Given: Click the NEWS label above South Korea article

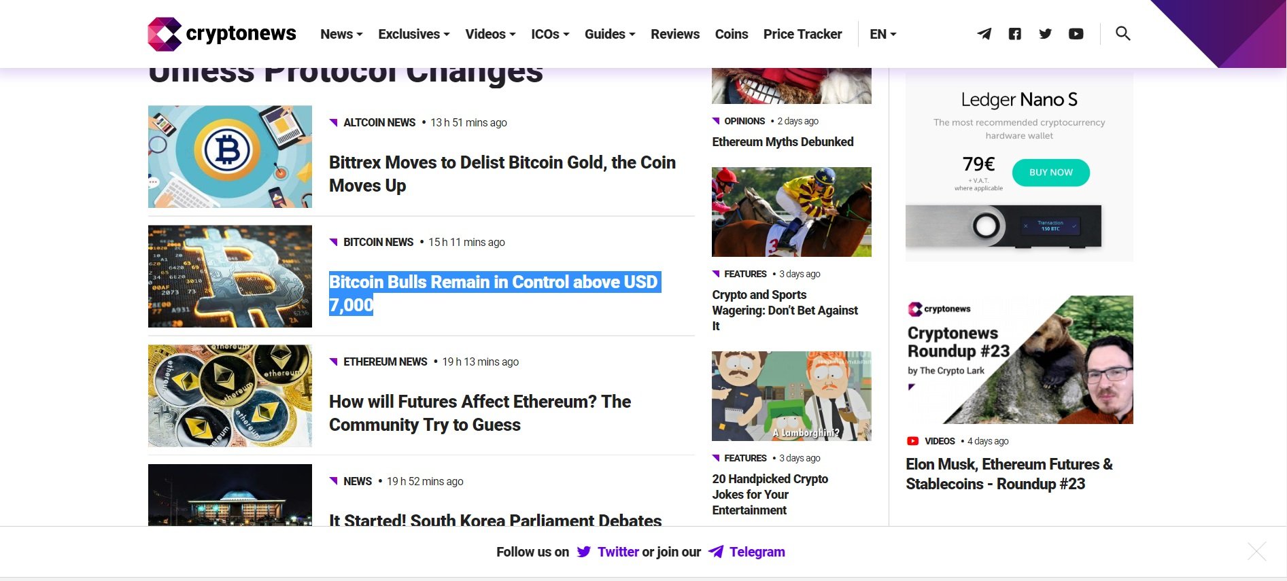Looking at the screenshot, I should coord(358,481).
